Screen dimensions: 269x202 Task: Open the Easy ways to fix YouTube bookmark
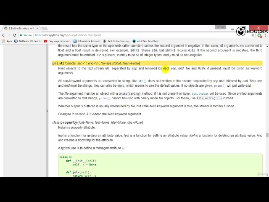[x=57, y=41]
